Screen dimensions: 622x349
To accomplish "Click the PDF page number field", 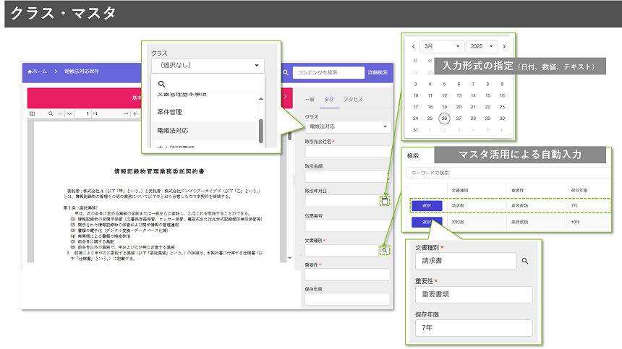I will coord(83,113).
